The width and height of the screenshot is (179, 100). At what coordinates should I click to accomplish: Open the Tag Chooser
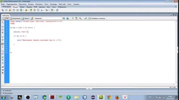coord(57,10)
